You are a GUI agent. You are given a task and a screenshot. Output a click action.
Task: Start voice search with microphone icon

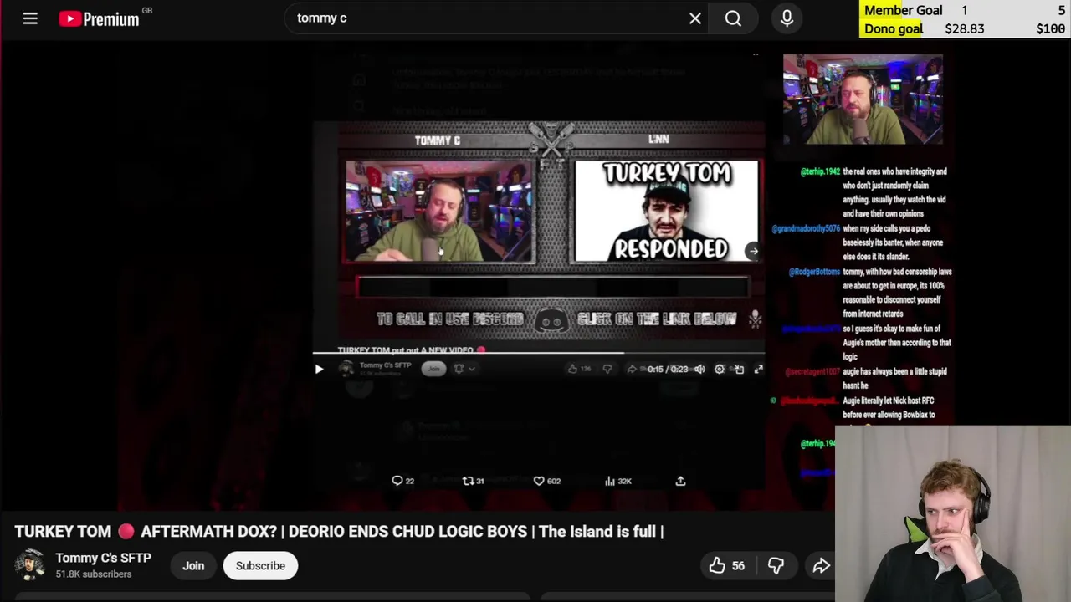coord(787,18)
